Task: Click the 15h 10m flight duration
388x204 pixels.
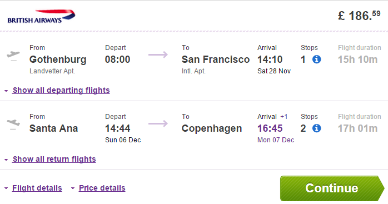Action: pyautogui.click(x=358, y=59)
